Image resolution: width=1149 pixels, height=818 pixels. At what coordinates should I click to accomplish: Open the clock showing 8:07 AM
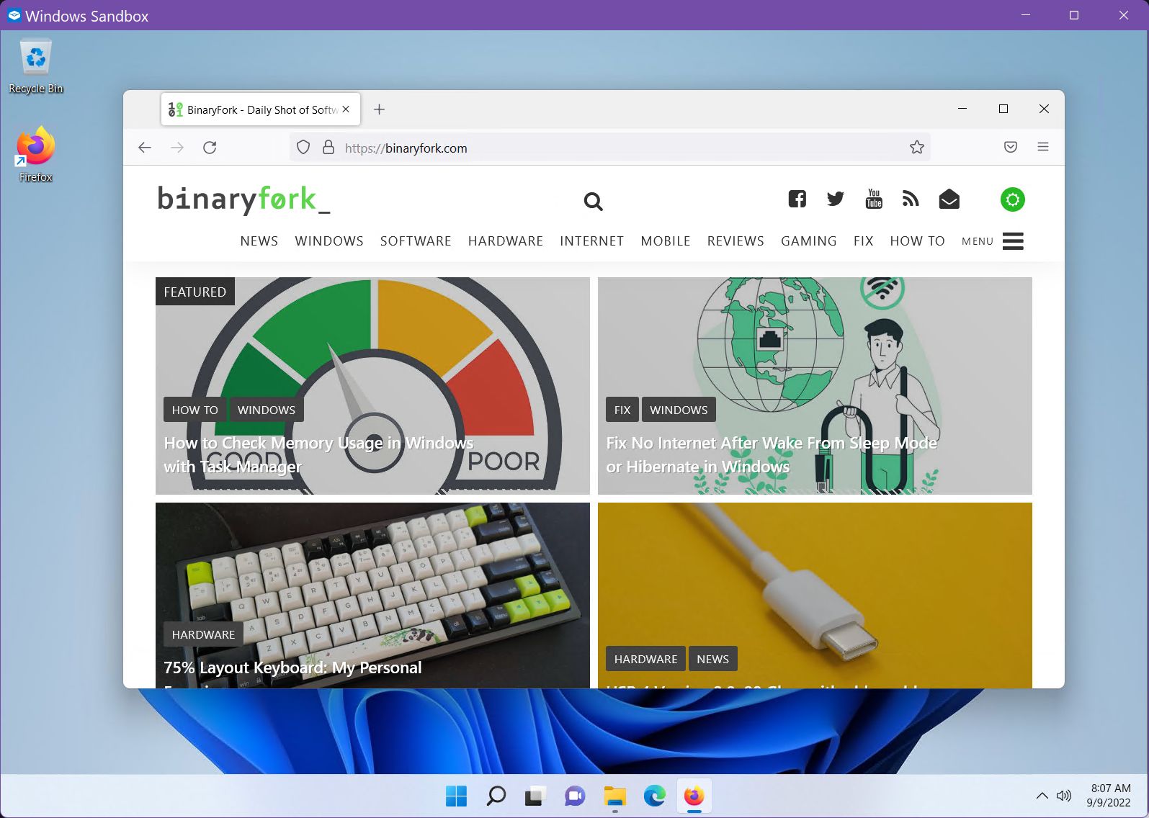pyautogui.click(x=1109, y=796)
